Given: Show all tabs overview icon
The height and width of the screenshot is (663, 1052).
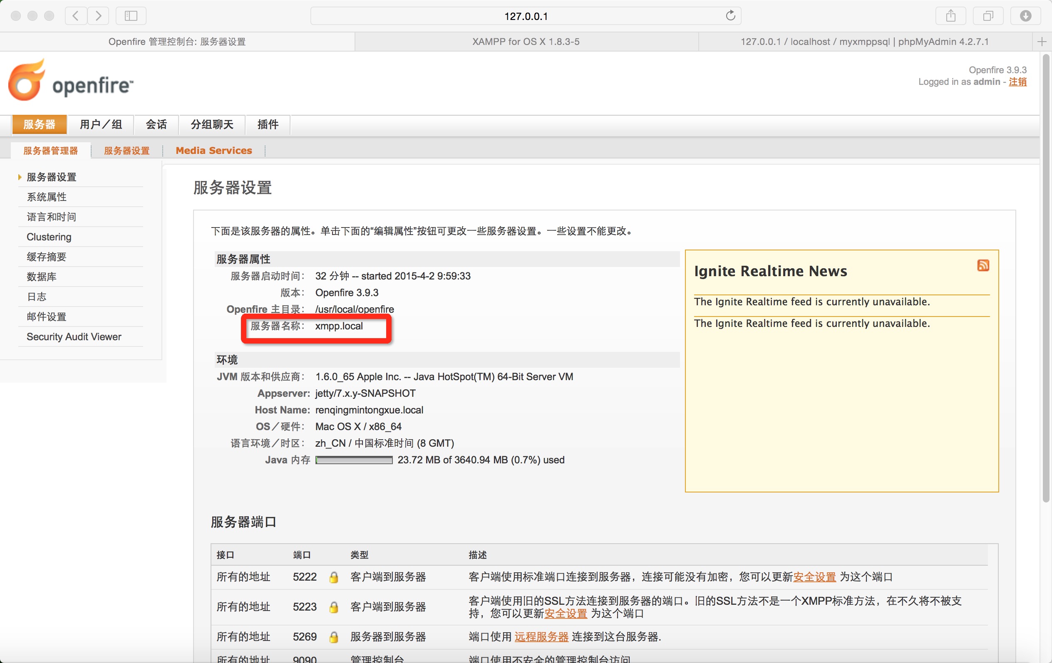Looking at the screenshot, I should pos(988,16).
